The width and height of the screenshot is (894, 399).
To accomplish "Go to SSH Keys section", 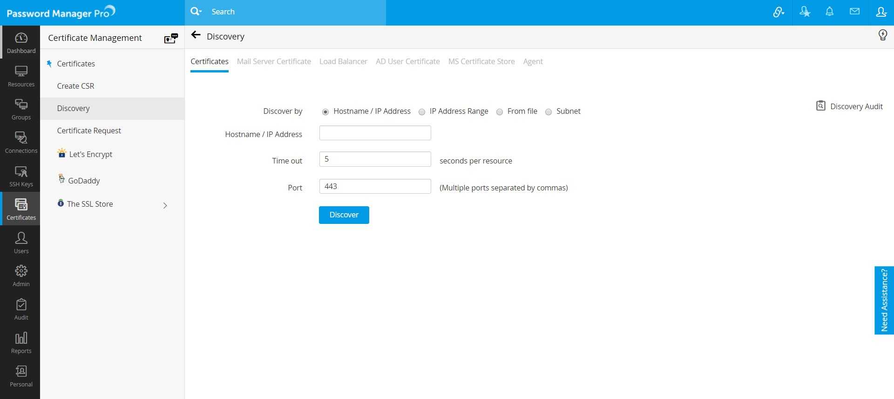I will pos(21,176).
